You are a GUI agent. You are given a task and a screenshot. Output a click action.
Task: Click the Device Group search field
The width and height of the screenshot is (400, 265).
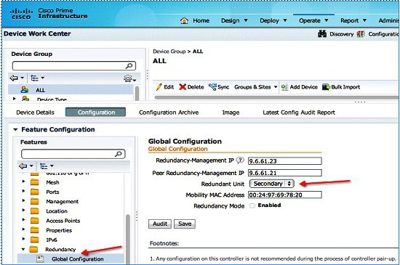pyautogui.click(x=74, y=66)
